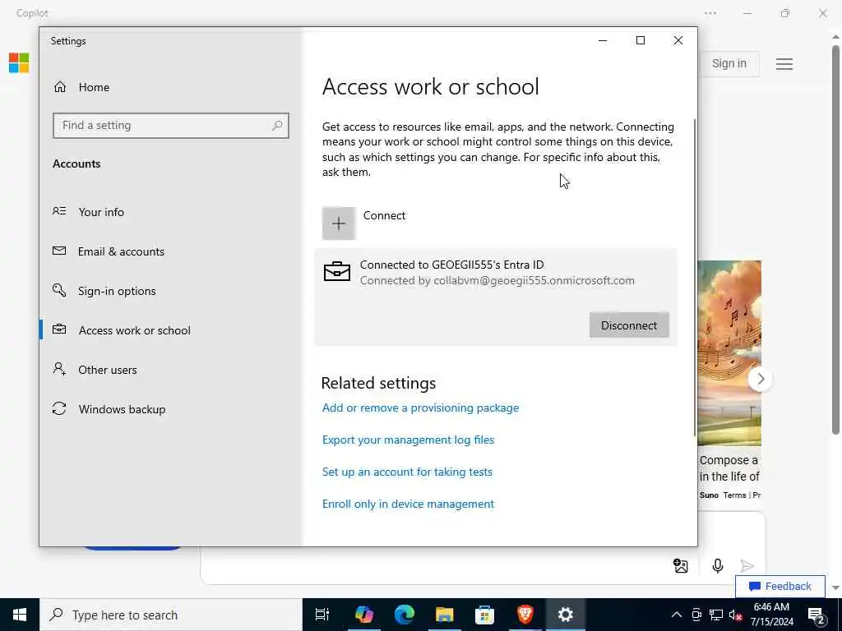Click the search magnifier in Find a setting
This screenshot has height=631, width=842.
click(277, 126)
